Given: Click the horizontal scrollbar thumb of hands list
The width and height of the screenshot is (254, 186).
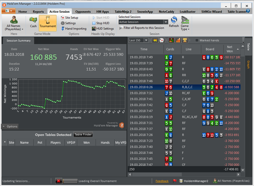Looking at the screenshot, I should [156, 174].
